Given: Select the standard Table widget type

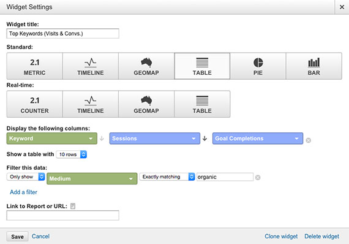Looking at the screenshot, I should pos(202,66).
